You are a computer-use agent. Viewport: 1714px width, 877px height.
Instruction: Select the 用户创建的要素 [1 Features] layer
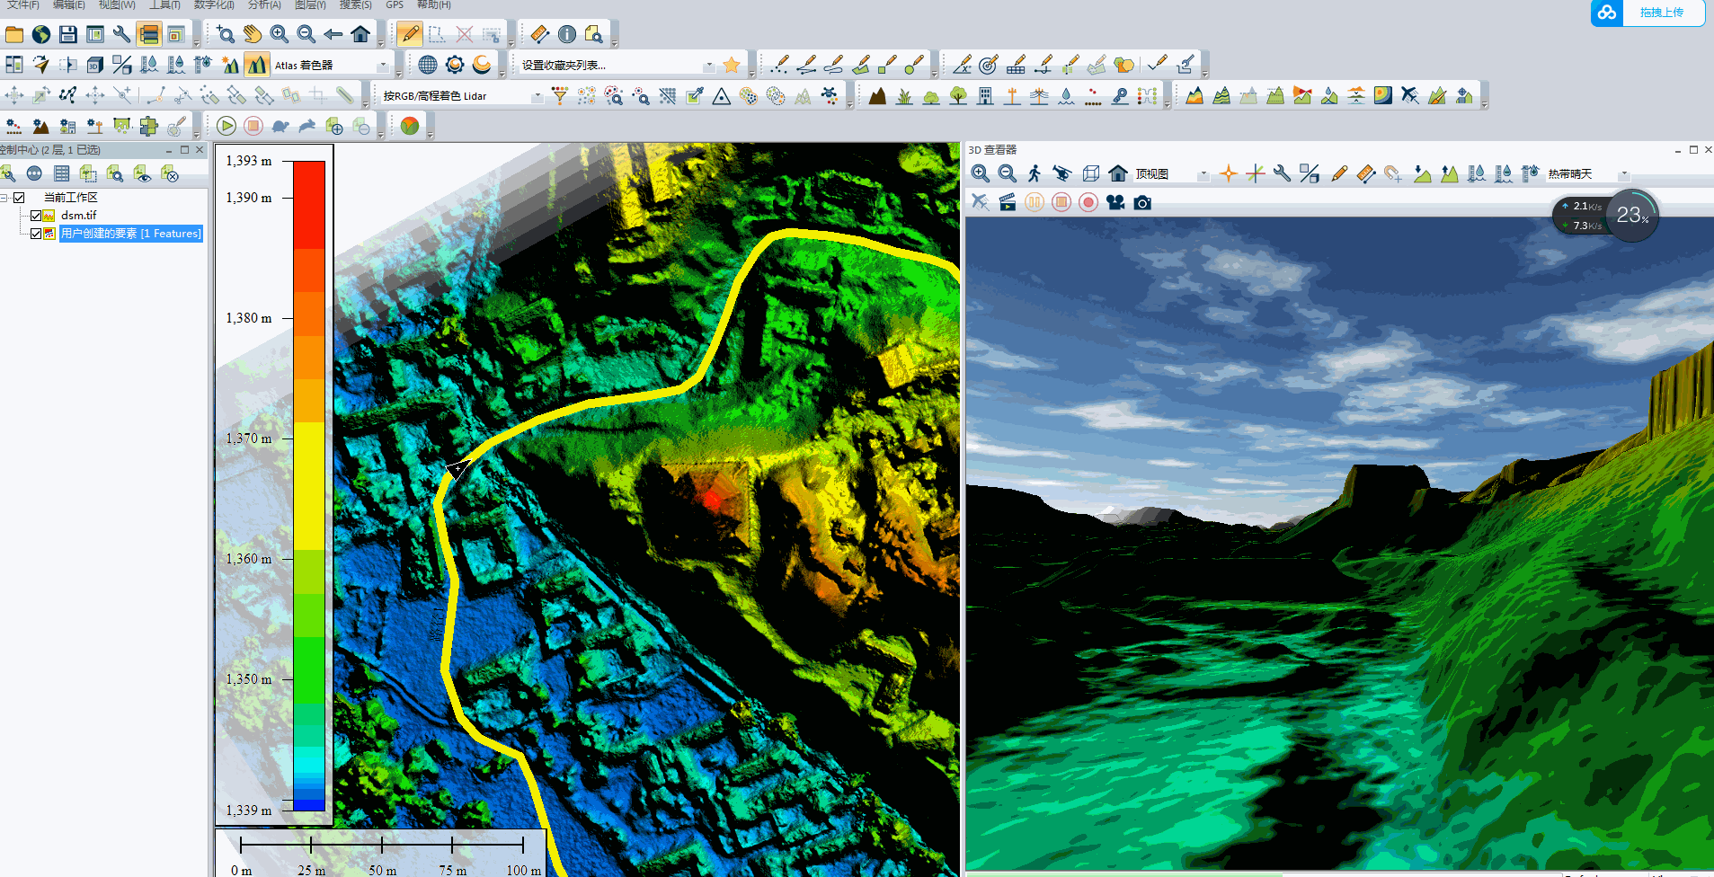coord(131,234)
